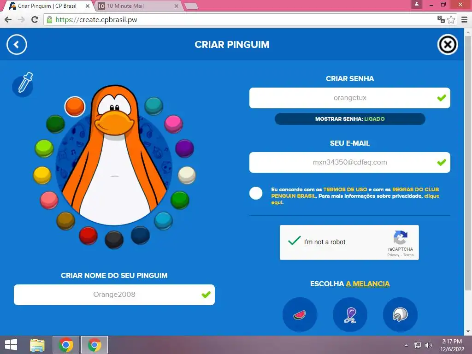Pick the dark navy blue color swatch
The image size is (472, 354).
(140, 235)
